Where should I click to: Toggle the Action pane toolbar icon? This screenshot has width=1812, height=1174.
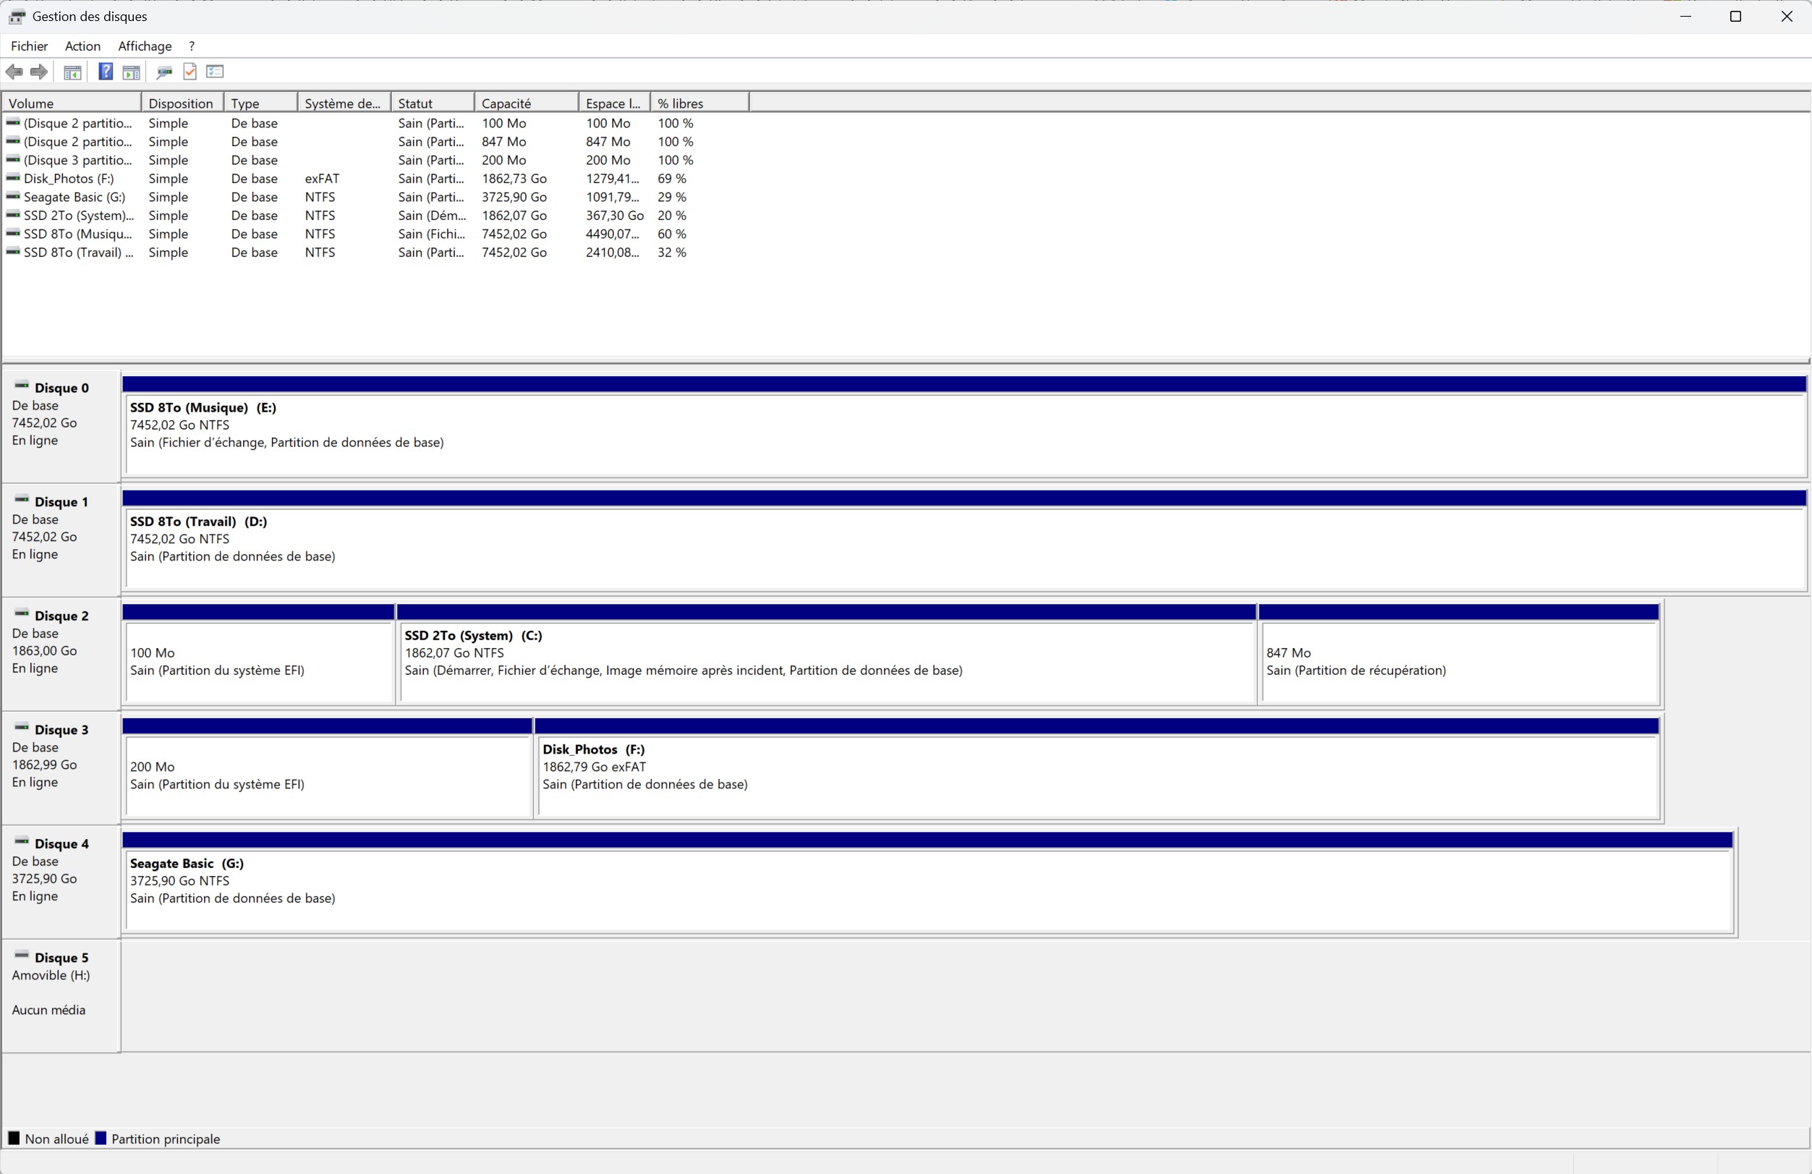click(131, 72)
